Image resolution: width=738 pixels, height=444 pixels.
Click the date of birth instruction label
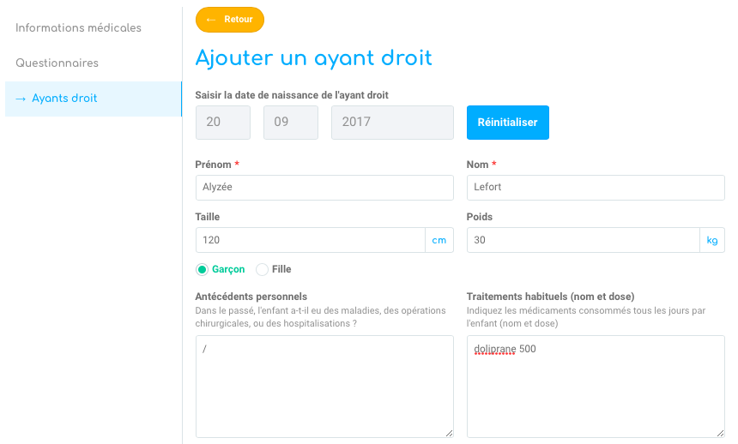click(x=292, y=95)
